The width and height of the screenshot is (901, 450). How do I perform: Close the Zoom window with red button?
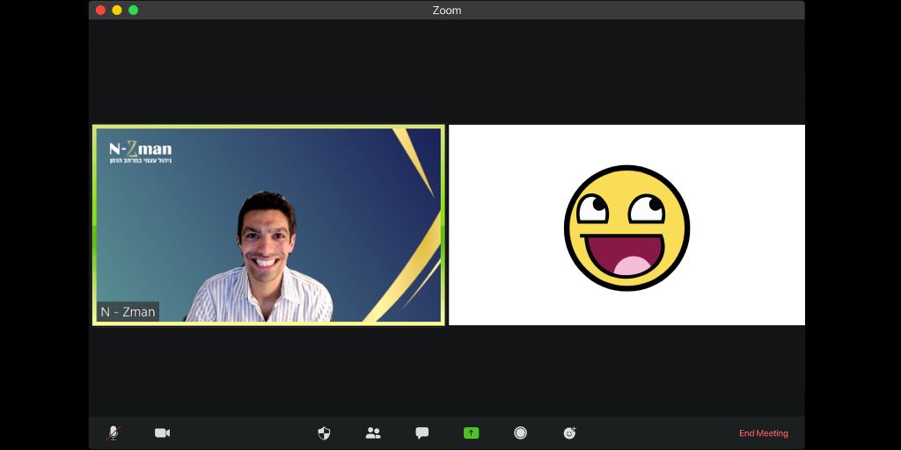(x=100, y=10)
